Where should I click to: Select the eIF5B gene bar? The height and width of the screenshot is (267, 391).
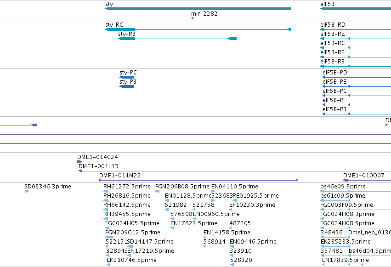tap(356, 9)
